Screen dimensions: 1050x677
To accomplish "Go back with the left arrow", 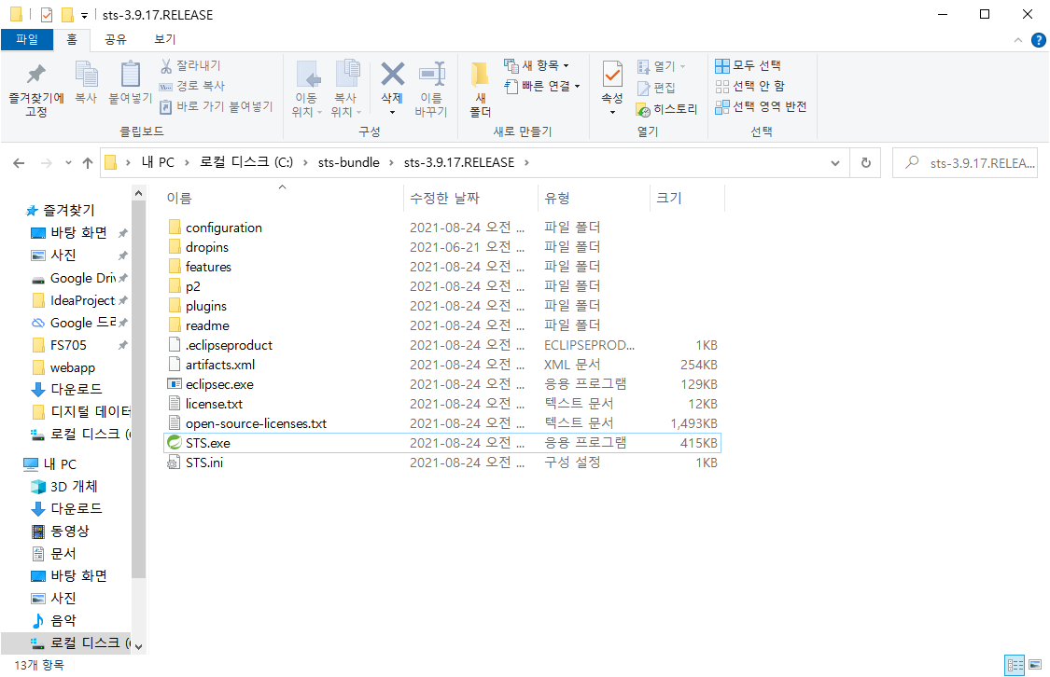I will (x=19, y=162).
